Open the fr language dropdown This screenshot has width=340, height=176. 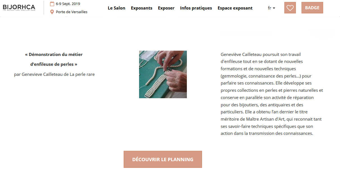(271, 8)
